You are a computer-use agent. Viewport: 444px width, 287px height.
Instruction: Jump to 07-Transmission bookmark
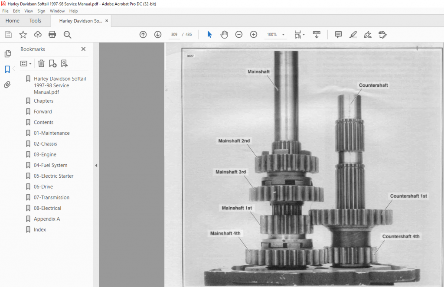(51, 197)
